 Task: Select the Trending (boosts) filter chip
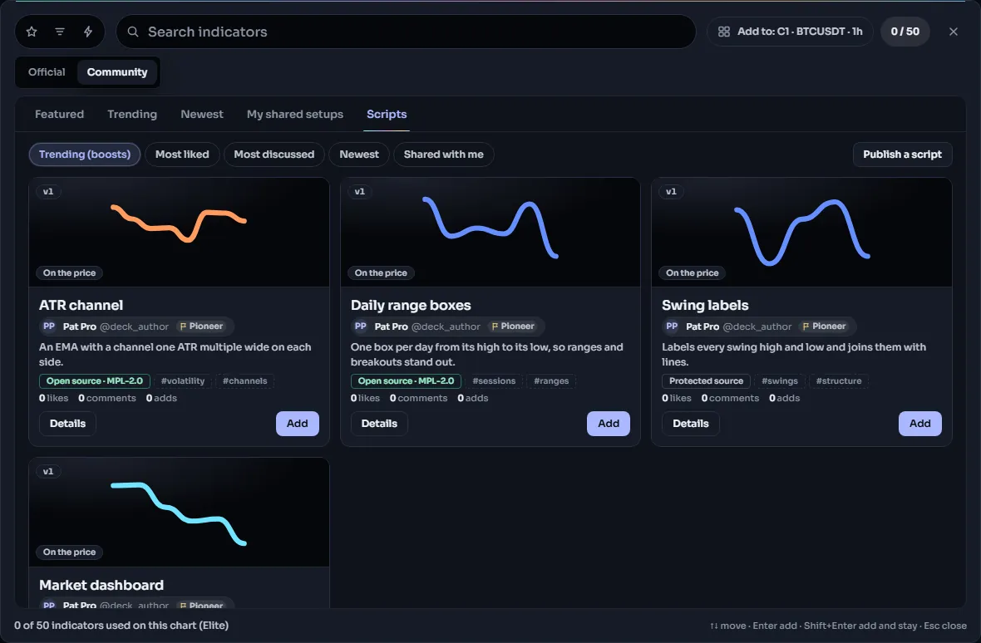[85, 155]
